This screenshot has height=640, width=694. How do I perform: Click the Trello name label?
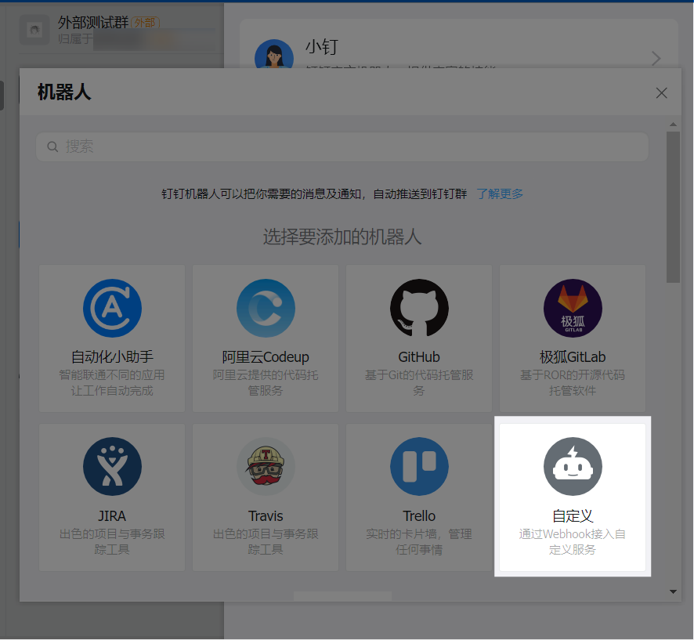[419, 516]
